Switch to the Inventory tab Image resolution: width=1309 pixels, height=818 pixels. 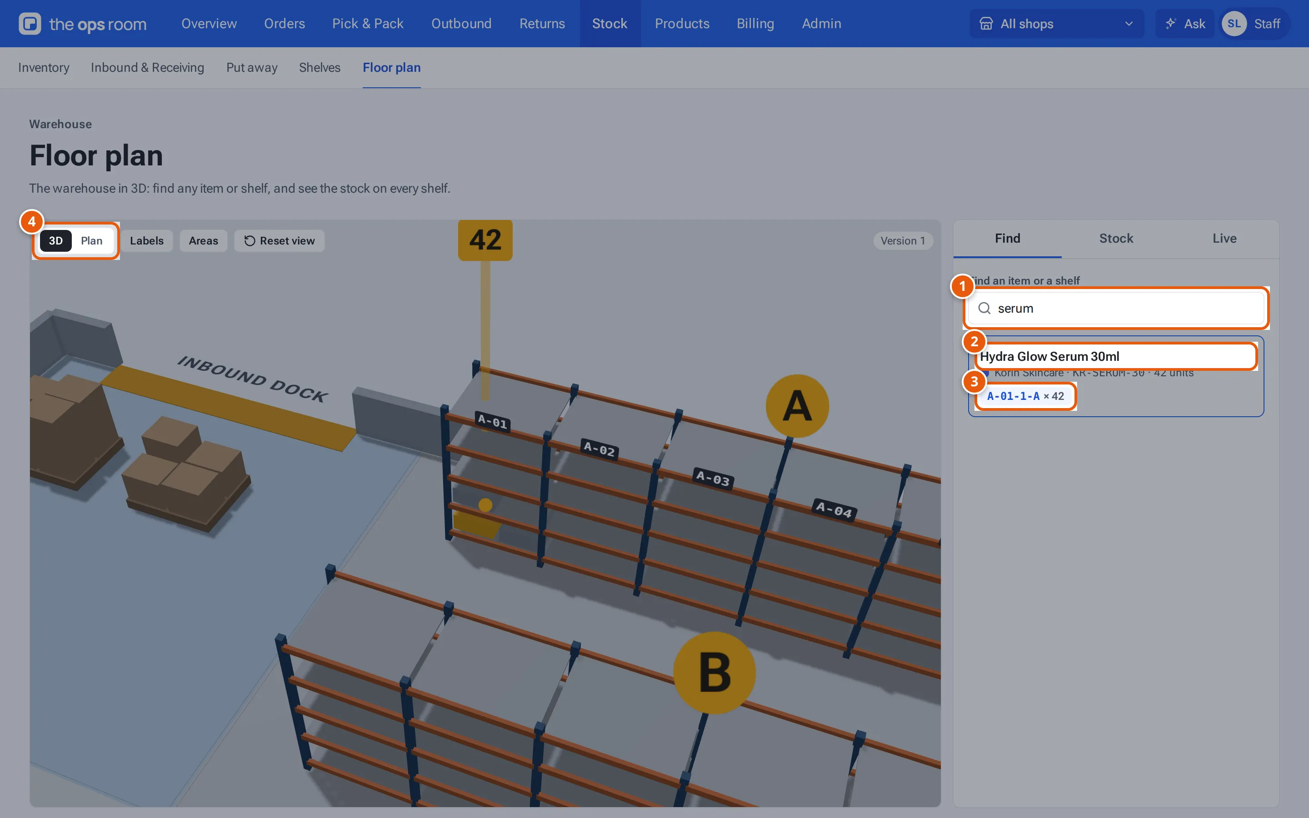click(44, 68)
